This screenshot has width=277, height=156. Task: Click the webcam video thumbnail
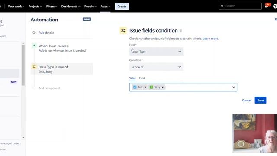coord(255,133)
